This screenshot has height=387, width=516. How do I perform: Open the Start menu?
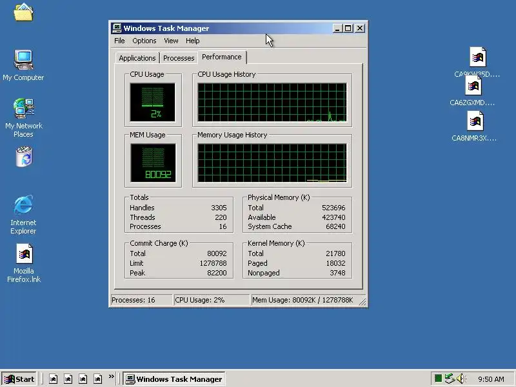19,379
